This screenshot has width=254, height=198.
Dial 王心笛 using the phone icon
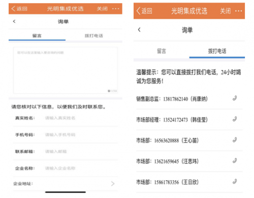(235, 140)
